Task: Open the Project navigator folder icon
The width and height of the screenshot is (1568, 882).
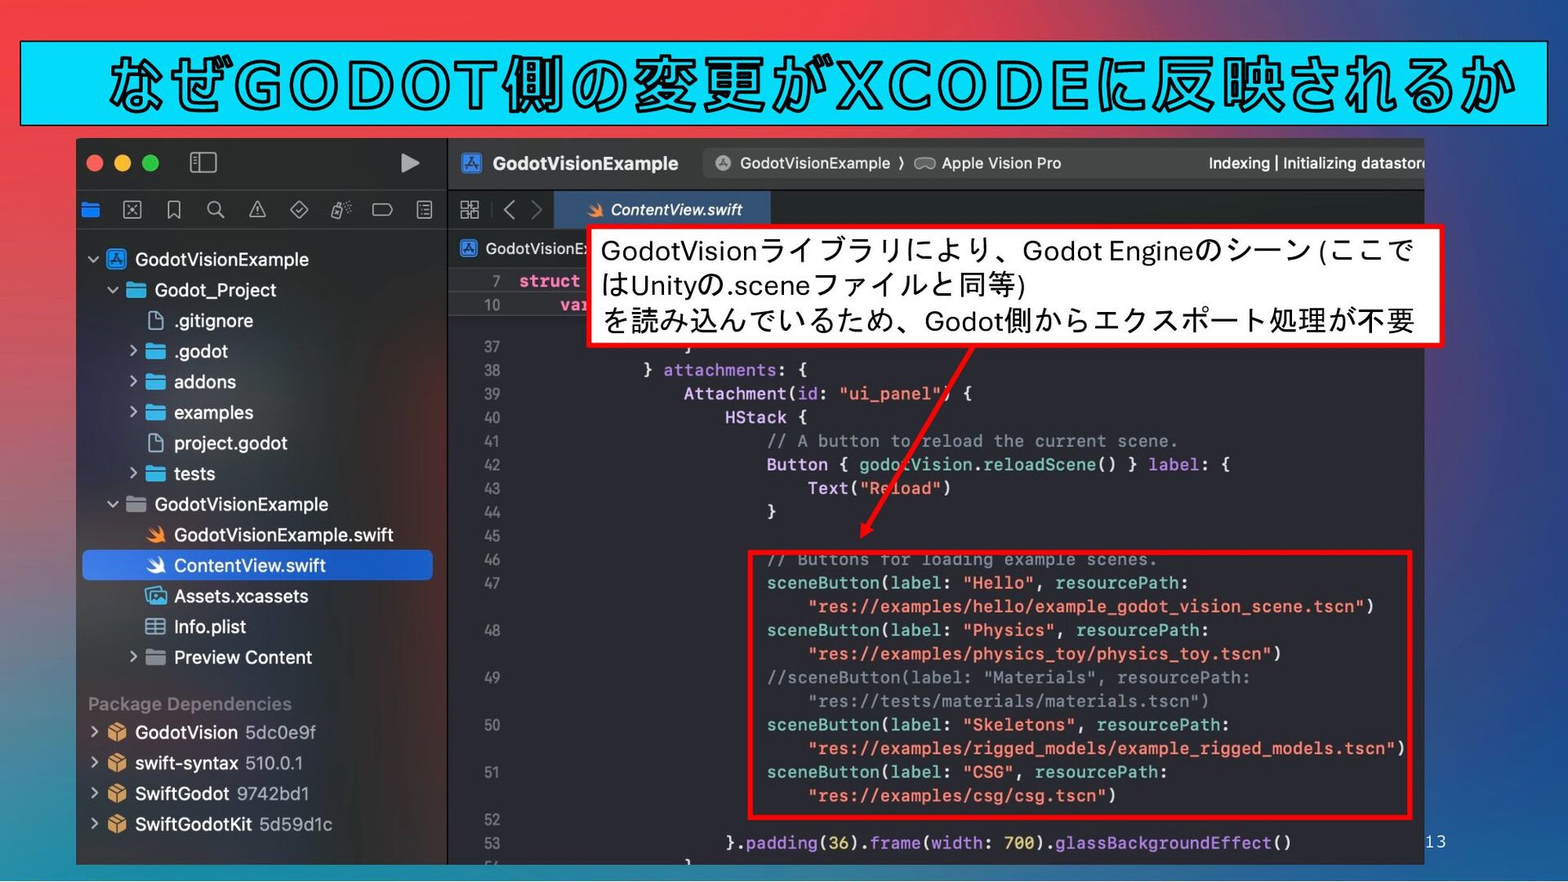Action: coord(91,211)
